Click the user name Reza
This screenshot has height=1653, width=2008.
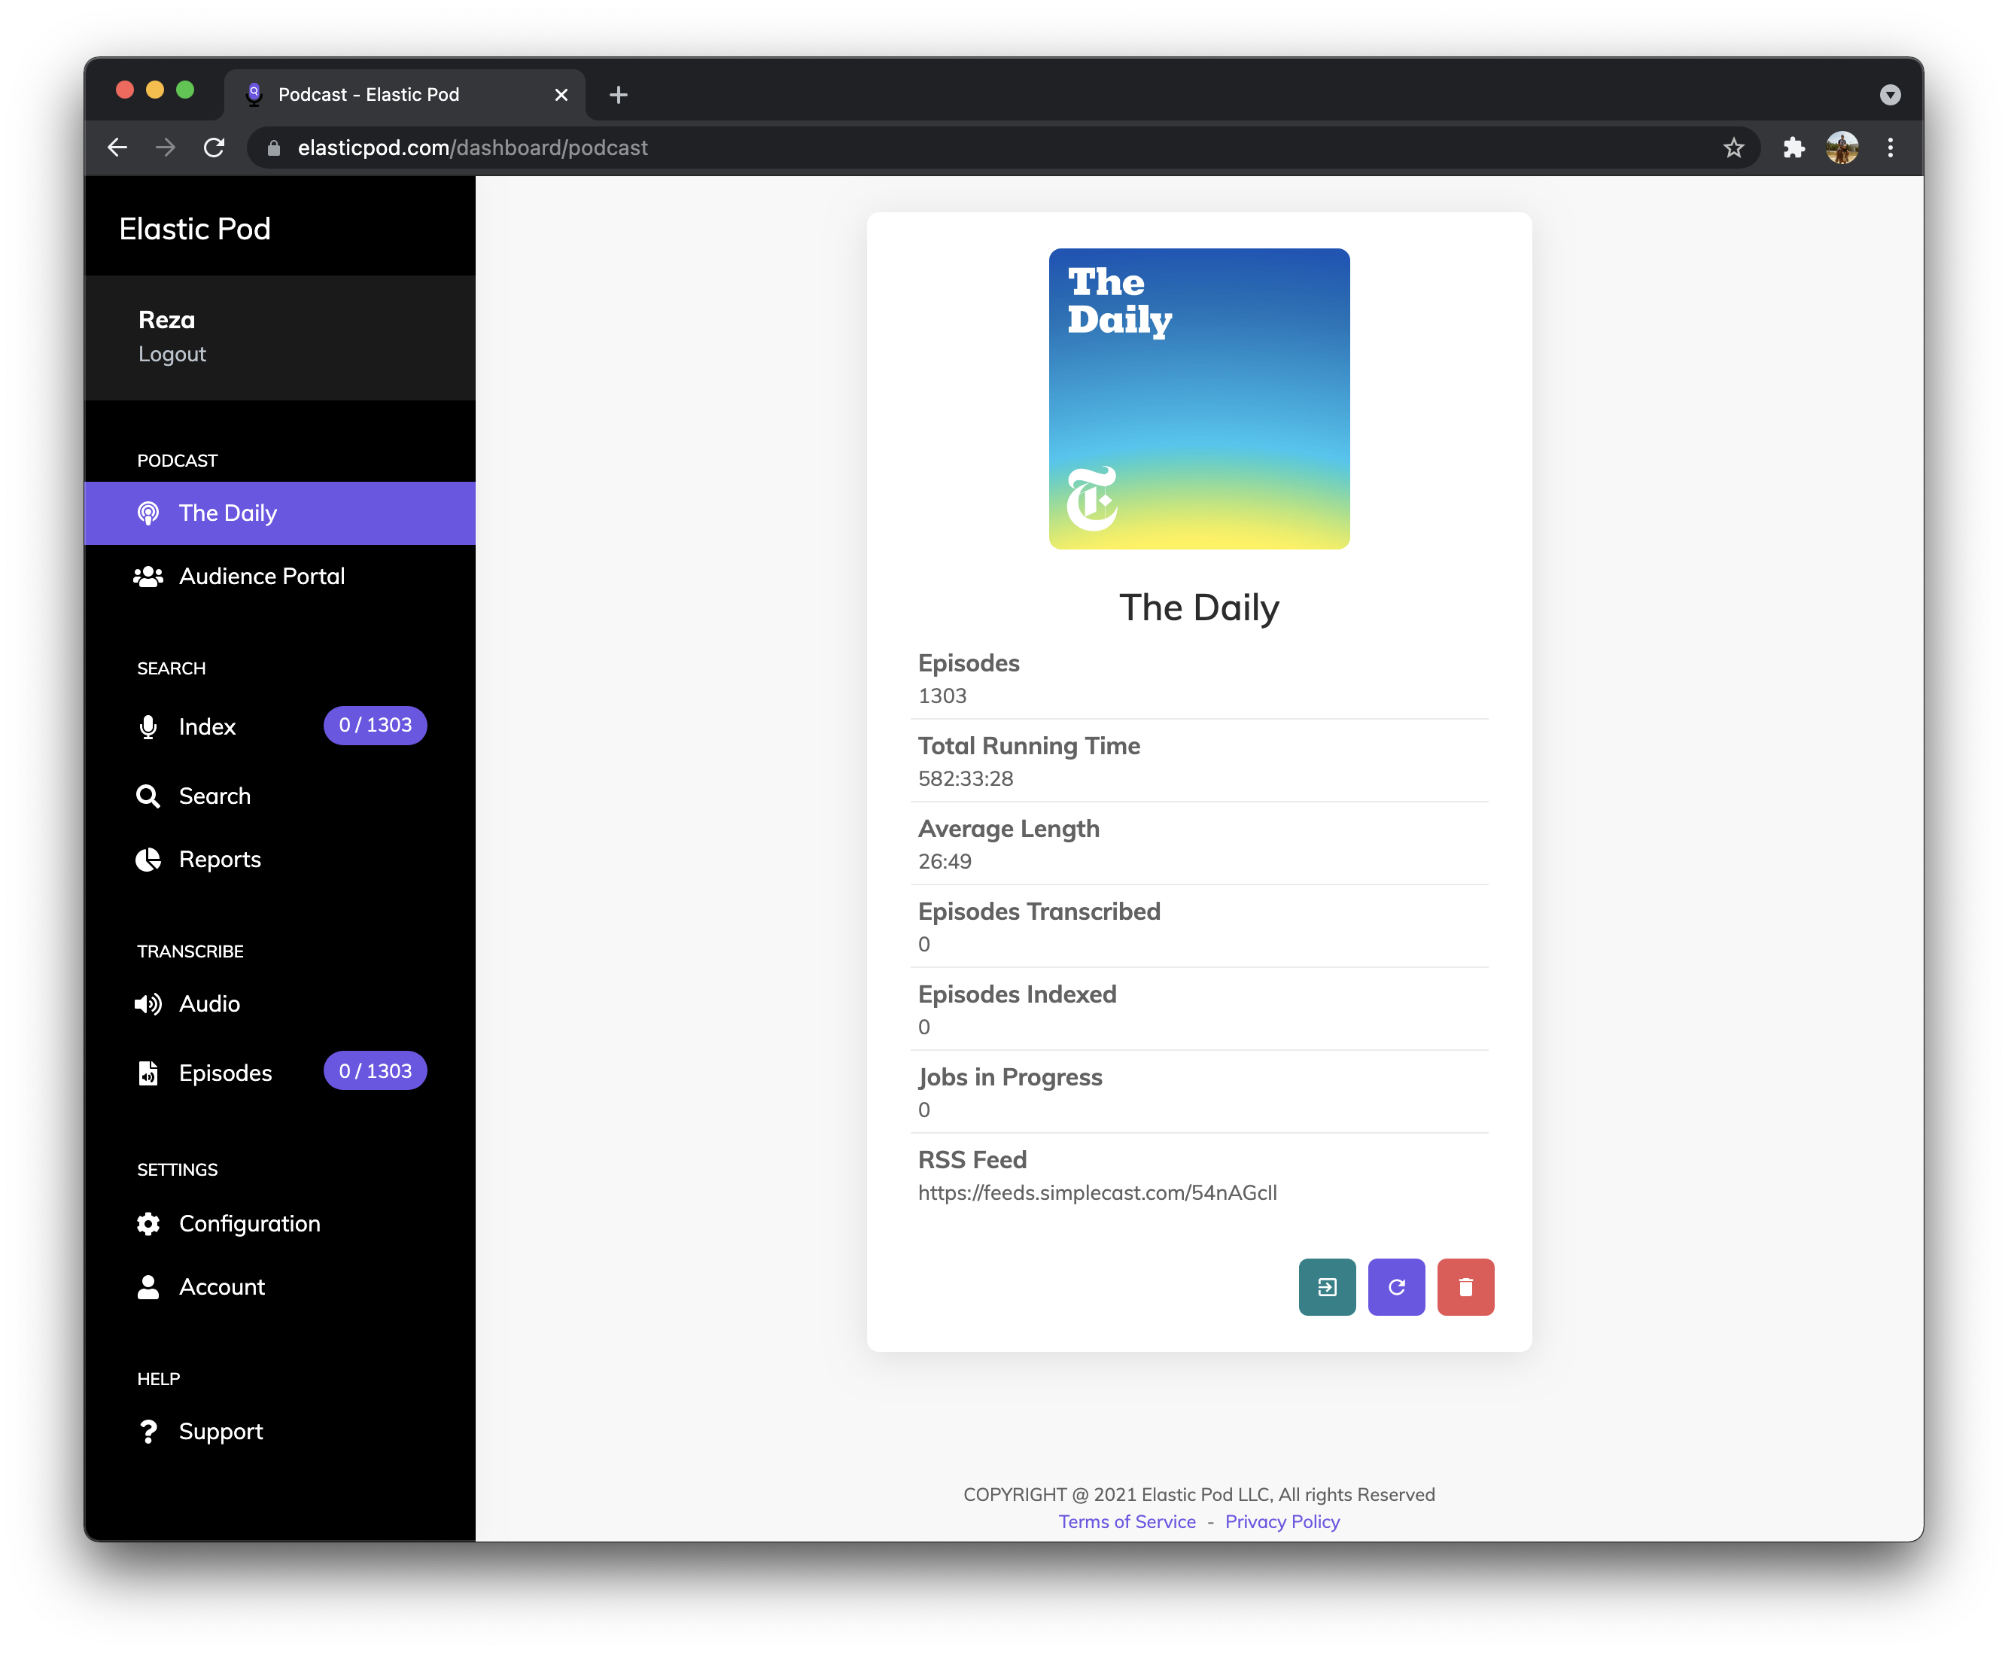(166, 320)
